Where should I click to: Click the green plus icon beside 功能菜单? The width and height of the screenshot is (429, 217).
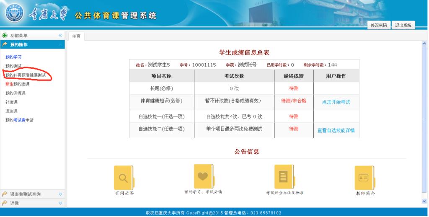coord(5,36)
